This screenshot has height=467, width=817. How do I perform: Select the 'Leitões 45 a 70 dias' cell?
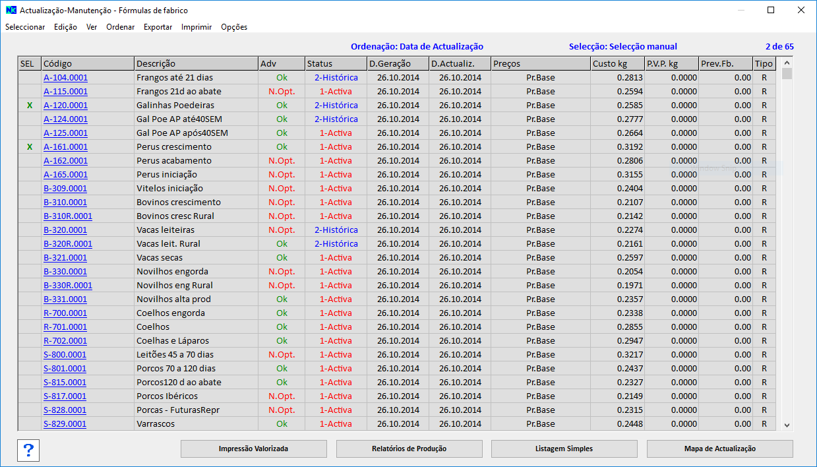(197, 355)
